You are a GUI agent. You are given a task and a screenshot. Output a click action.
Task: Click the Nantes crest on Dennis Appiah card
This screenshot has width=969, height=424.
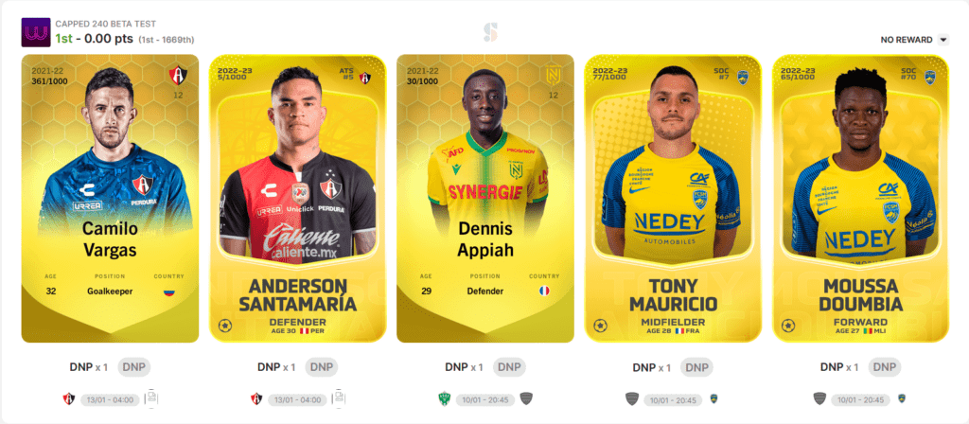click(553, 76)
